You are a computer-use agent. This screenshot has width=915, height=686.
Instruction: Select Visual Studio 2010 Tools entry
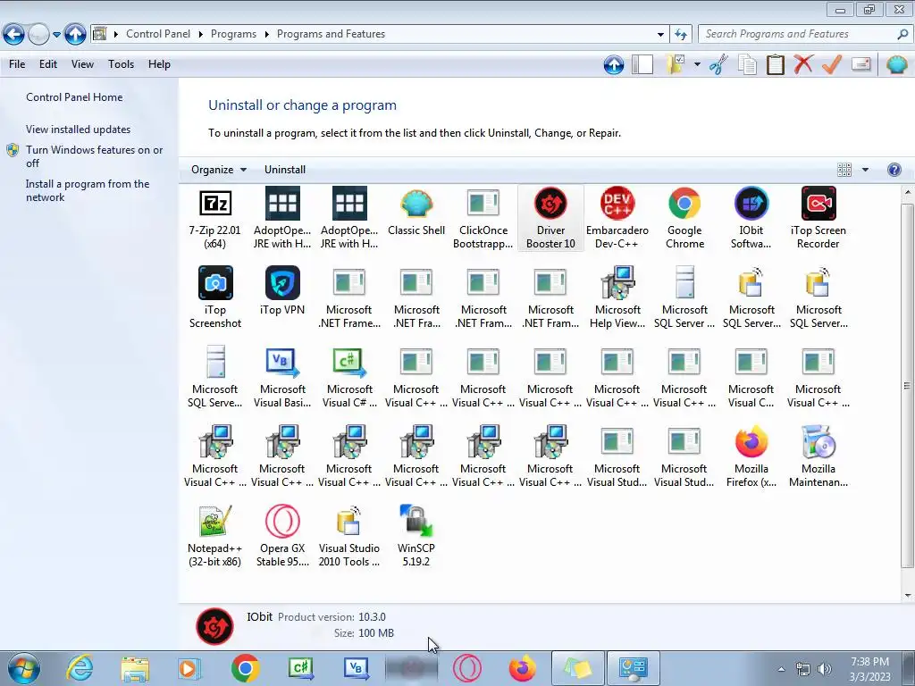(349, 536)
